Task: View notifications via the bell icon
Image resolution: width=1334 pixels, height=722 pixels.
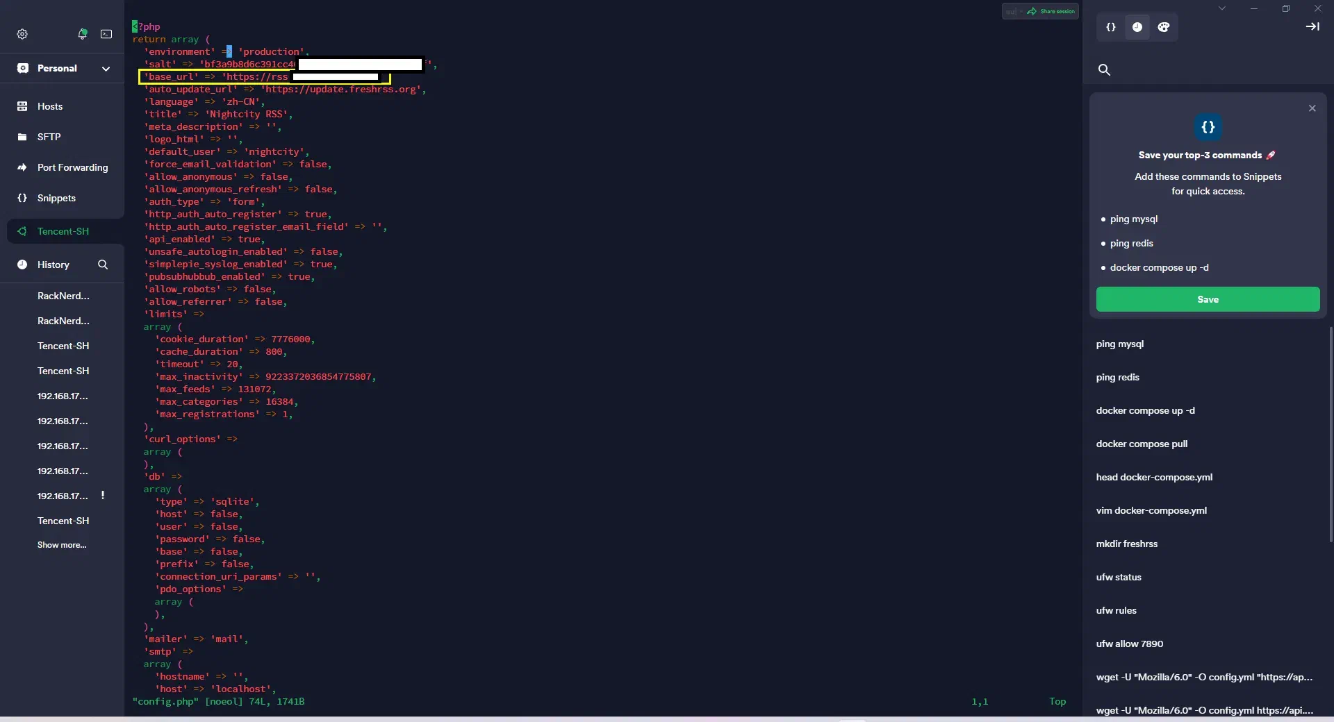Action: (83, 33)
